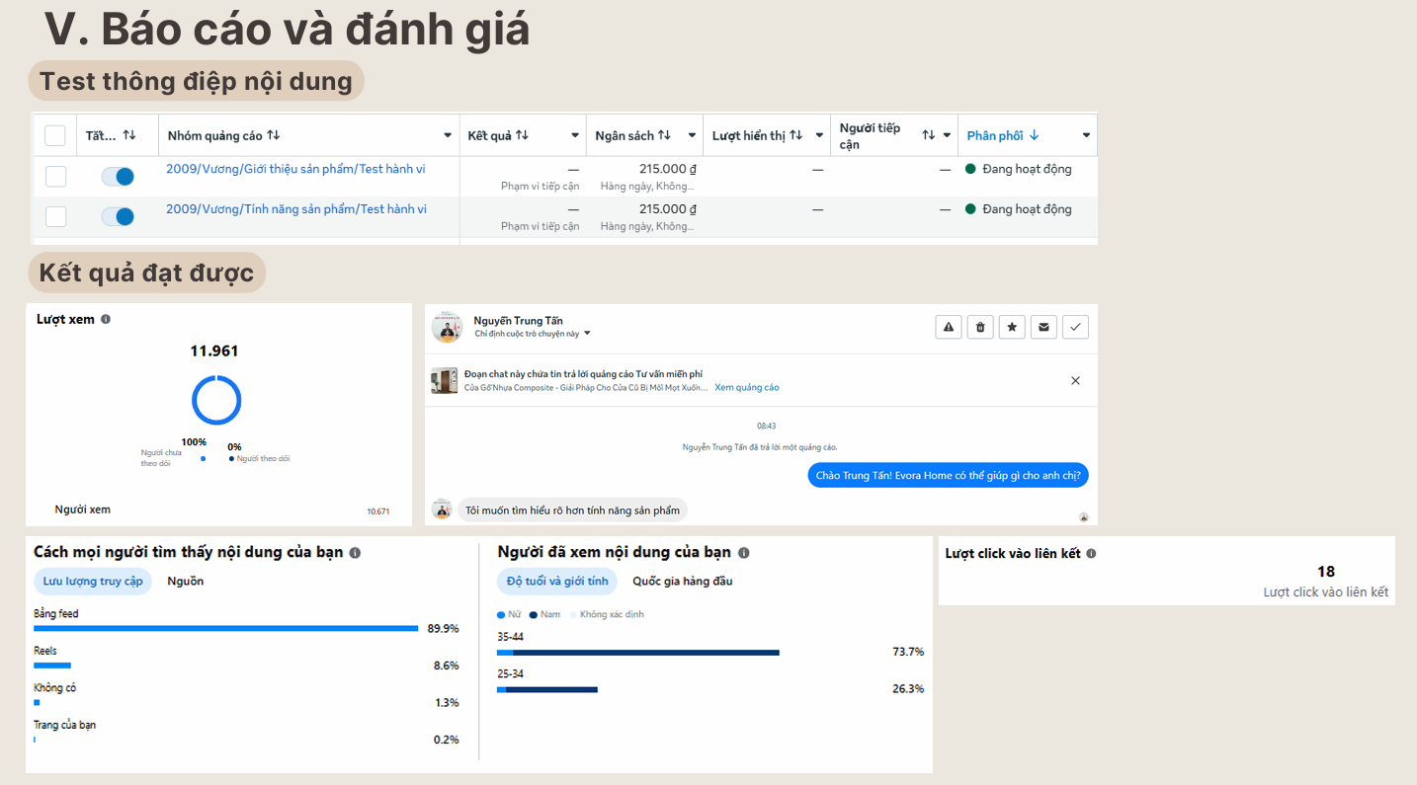This screenshot has width=1417, height=785.
Task: Click info icon next to Người đã xem nội dung
Action: tap(744, 553)
